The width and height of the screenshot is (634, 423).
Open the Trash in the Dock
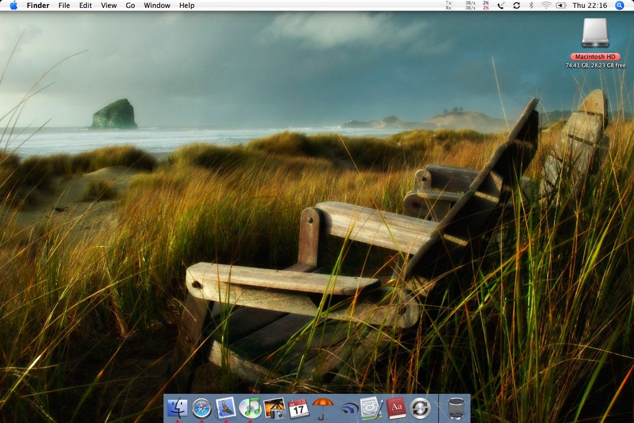(456, 408)
